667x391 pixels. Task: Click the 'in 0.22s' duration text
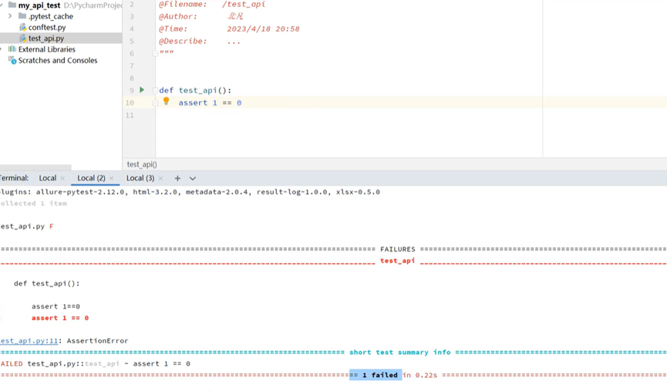point(419,375)
